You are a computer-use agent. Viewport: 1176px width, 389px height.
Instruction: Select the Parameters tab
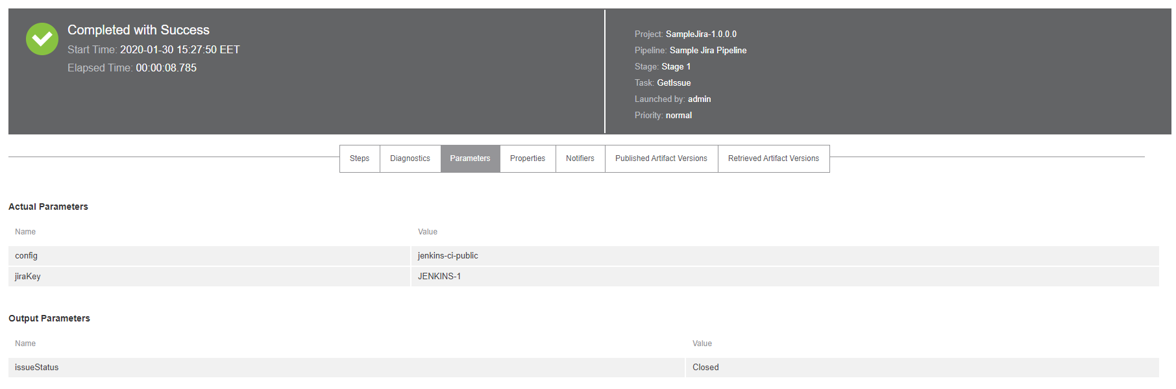(x=470, y=158)
